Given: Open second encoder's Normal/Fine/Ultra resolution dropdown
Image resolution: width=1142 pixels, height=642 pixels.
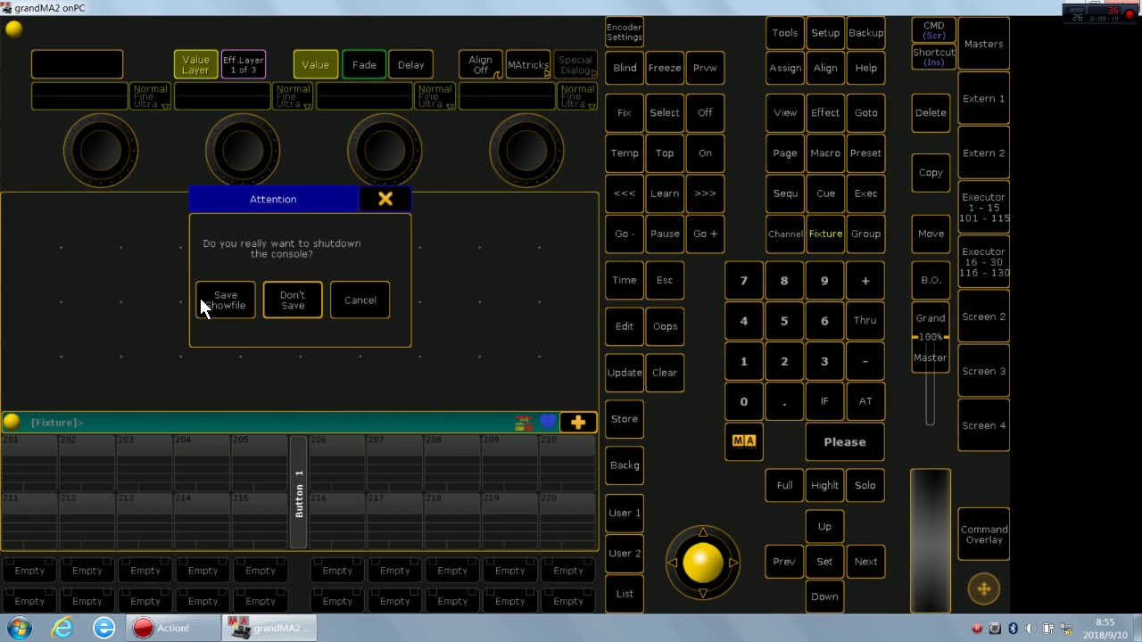Looking at the screenshot, I should point(293,96).
